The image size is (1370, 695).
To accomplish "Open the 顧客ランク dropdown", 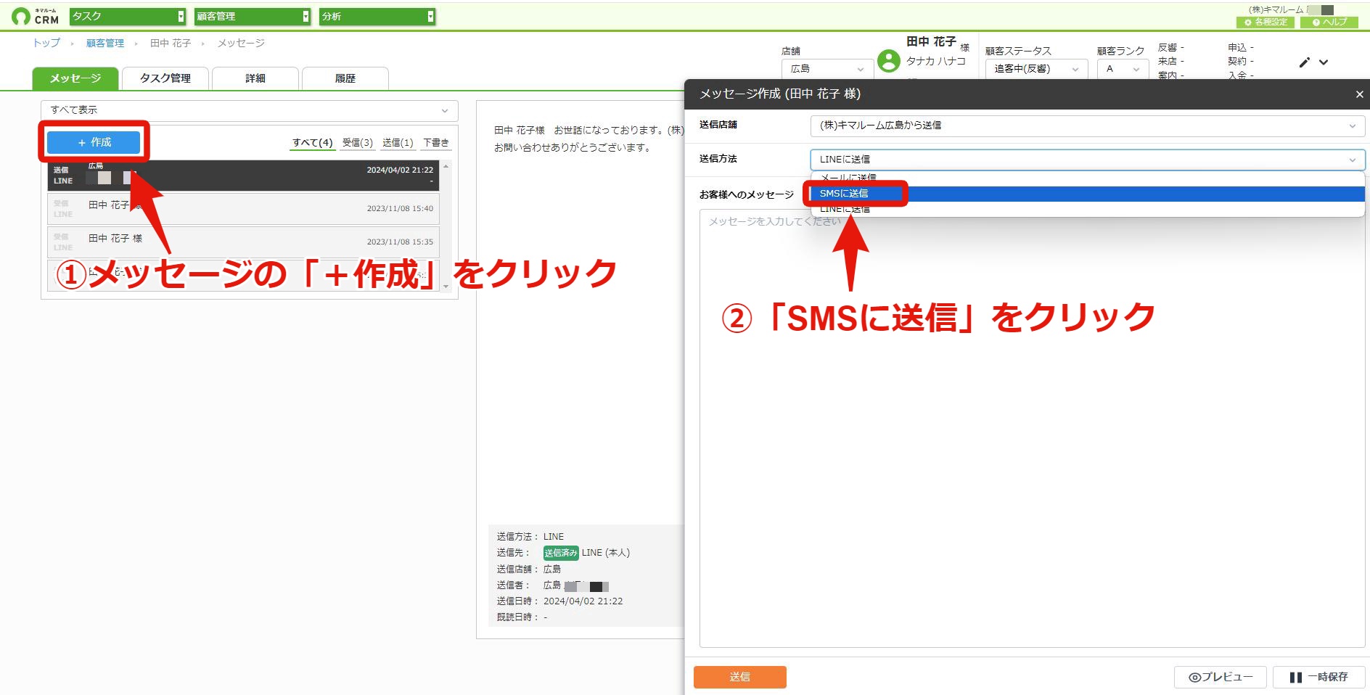I will click(1122, 69).
